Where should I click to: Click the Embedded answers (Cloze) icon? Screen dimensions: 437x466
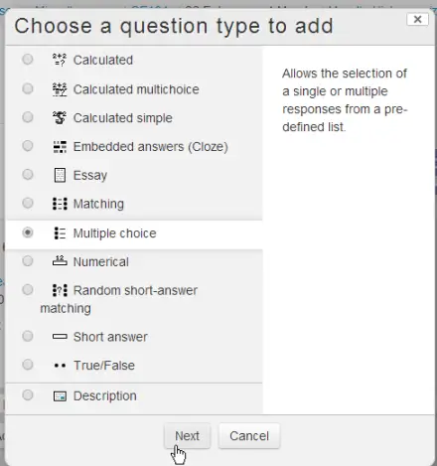tap(60, 147)
